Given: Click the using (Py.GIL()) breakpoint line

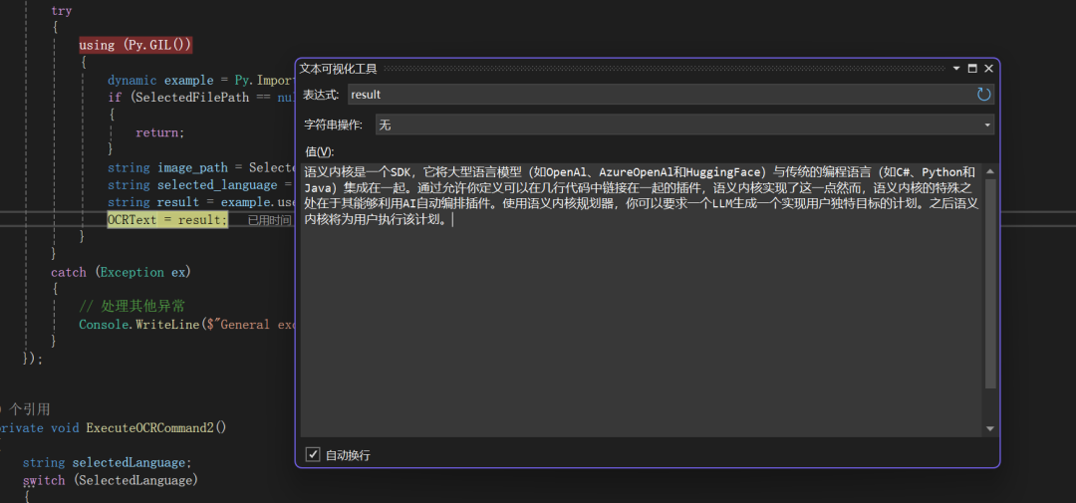Looking at the screenshot, I should pyautogui.click(x=135, y=45).
